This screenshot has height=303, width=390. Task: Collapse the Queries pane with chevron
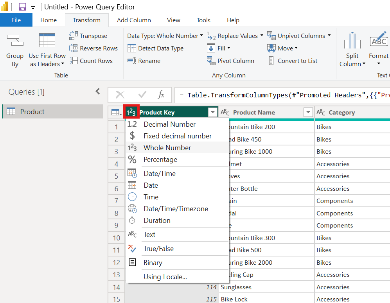point(98,91)
